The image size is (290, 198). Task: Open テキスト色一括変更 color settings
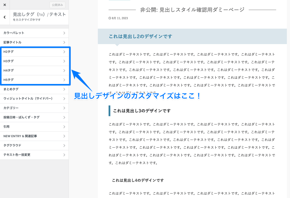[34, 155]
